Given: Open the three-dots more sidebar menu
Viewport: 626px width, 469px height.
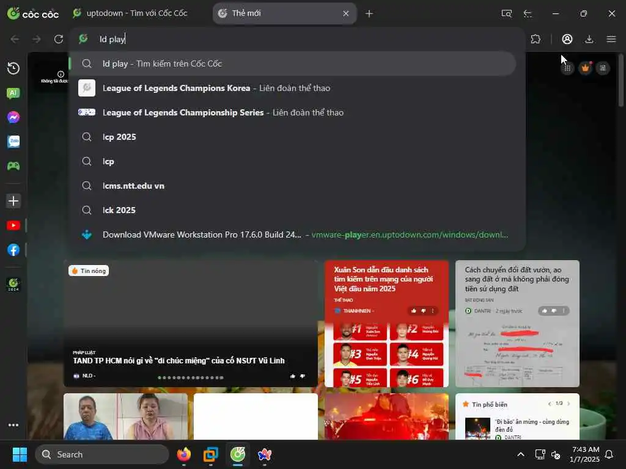Looking at the screenshot, I should click(x=13, y=425).
